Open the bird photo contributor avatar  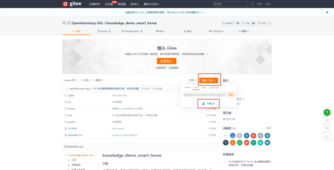tap(233, 136)
